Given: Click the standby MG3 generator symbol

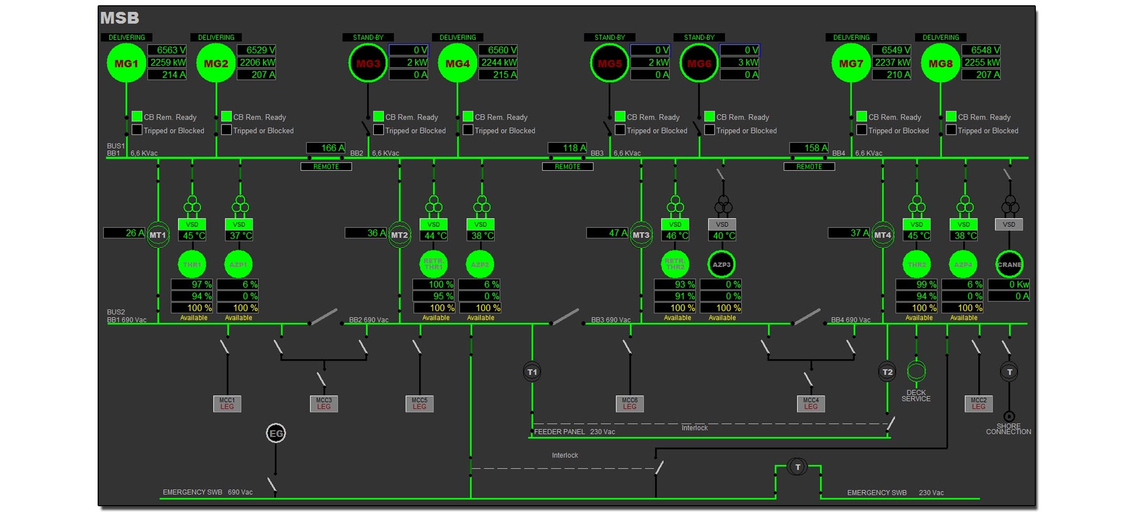Looking at the screenshot, I should coord(367,64).
